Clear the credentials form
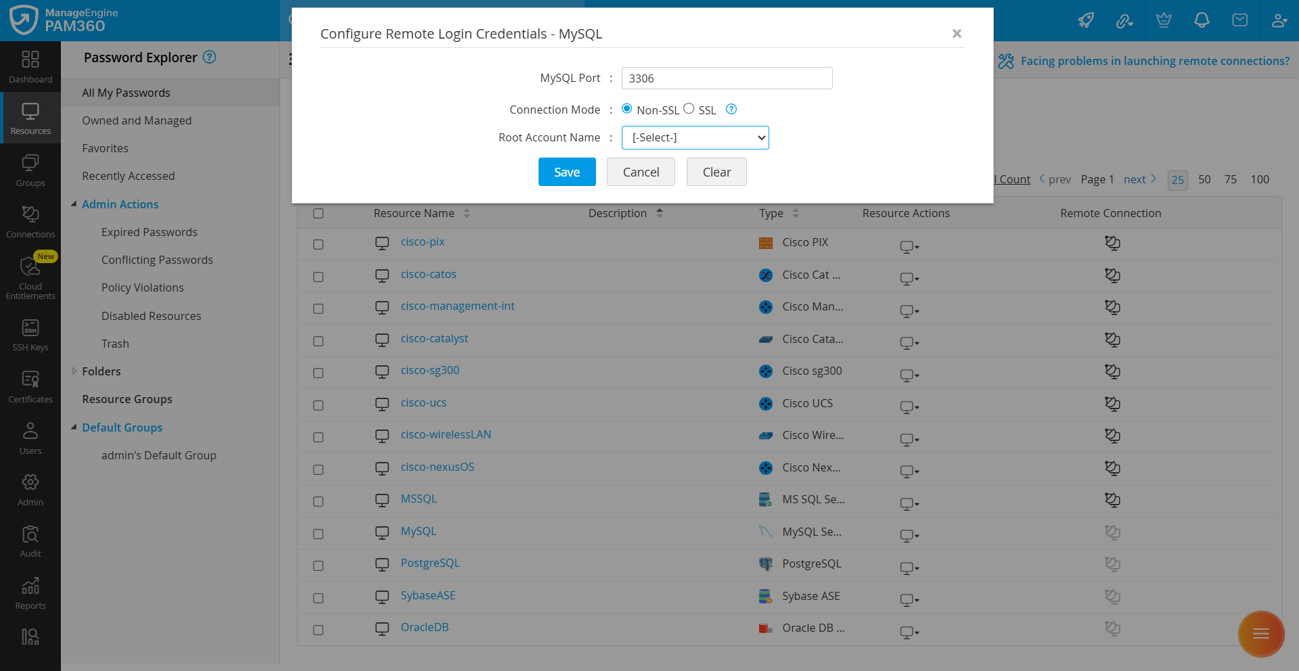This screenshot has width=1299, height=671. pyautogui.click(x=716, y=172)
